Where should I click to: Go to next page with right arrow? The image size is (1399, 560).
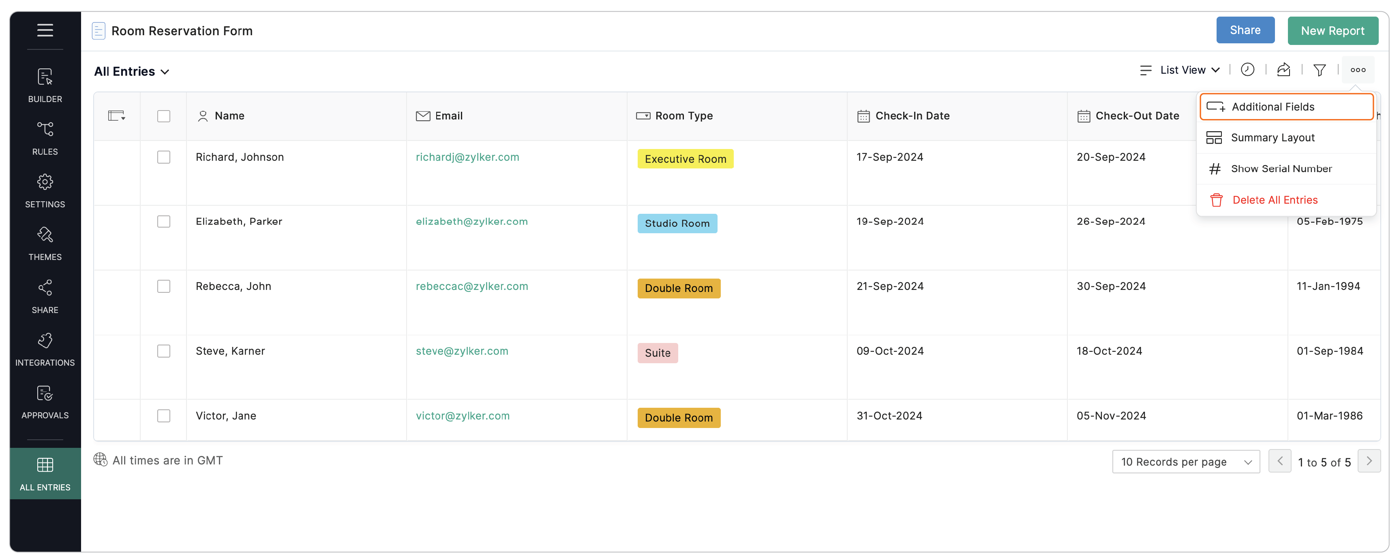pos(1369,461)
